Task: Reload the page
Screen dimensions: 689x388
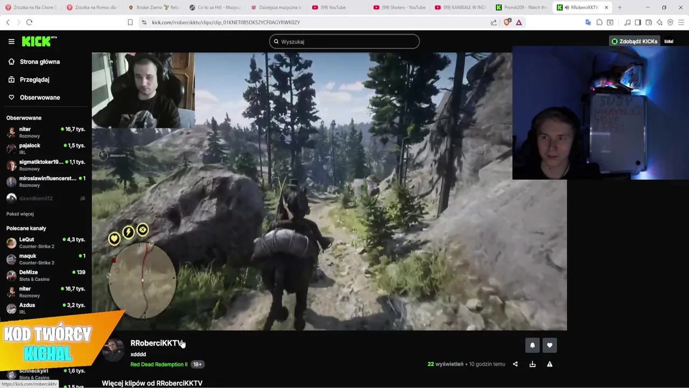Action: coord(29,22)
